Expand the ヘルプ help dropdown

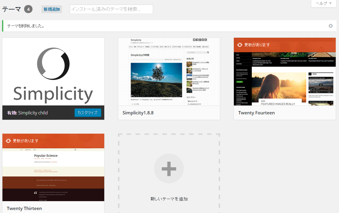[x=324, y=4]
